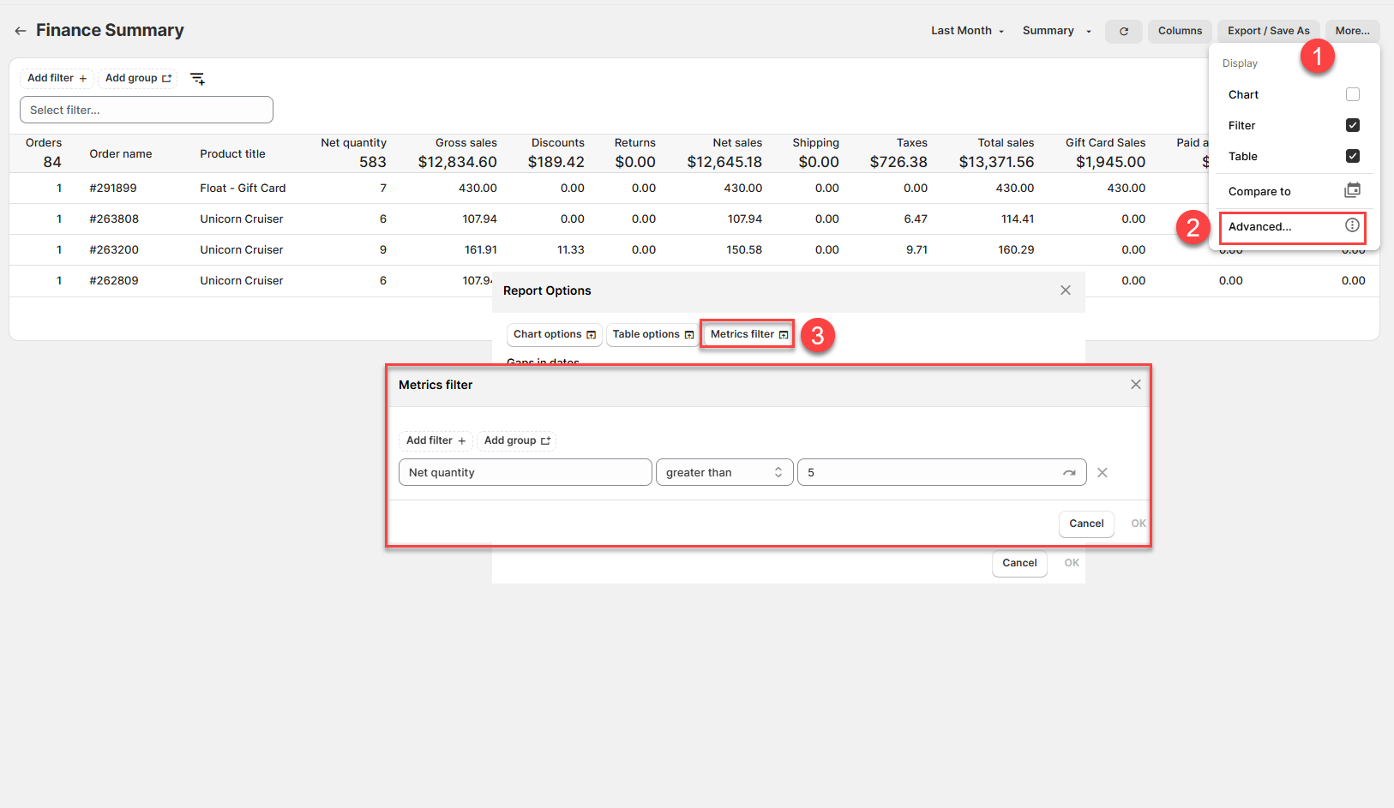The width and height of the screenshot is (1394, 808).
Task: Click Cancel in the Metrics filter dialog
Action: [1085, 524]
